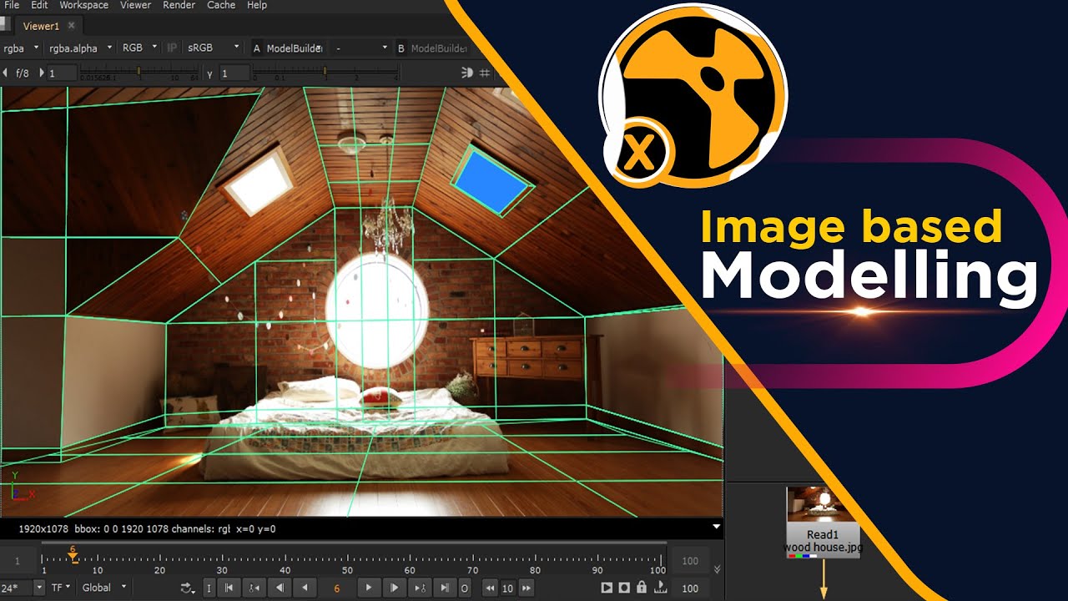Open the sRGB viewer process dropdown
1068x601 pixels.
tap(213, 48)
